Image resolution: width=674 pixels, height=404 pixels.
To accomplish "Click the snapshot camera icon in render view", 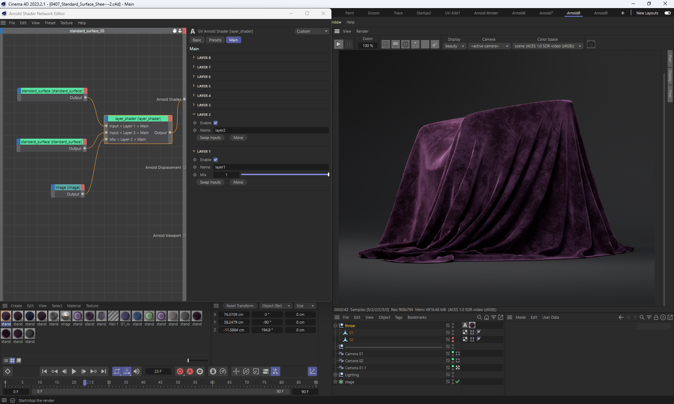I will 591,45.
